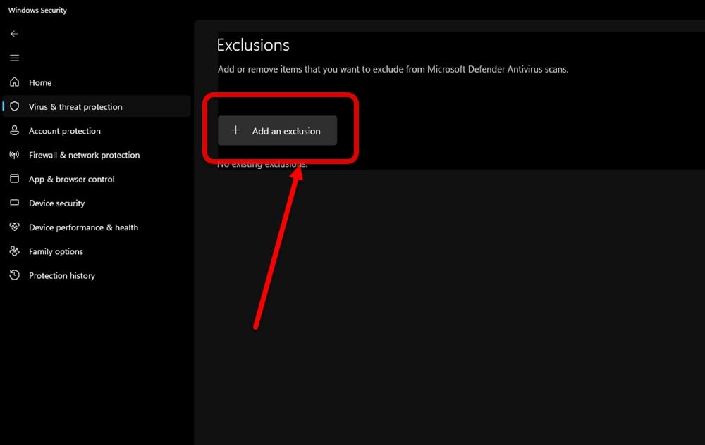Click the Account protection person icon
The height and width of the screenshot is (445, 705).
(14, 131)
